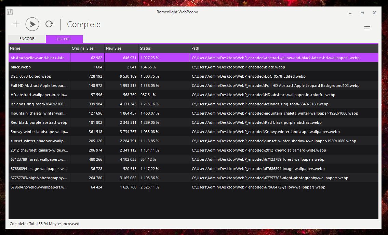Click the path ending in DSC_0578-Edited.webp
388x235 pixels.
249,76
